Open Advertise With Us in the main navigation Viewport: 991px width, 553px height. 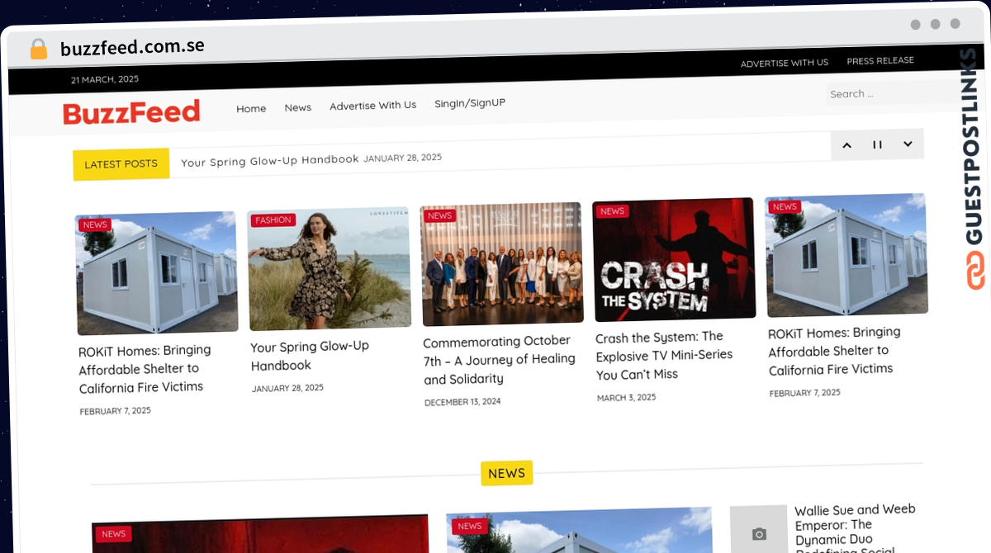(x=372, y=106)
